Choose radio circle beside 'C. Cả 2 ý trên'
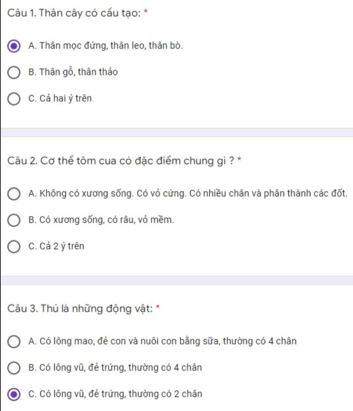 pos(14,247)
